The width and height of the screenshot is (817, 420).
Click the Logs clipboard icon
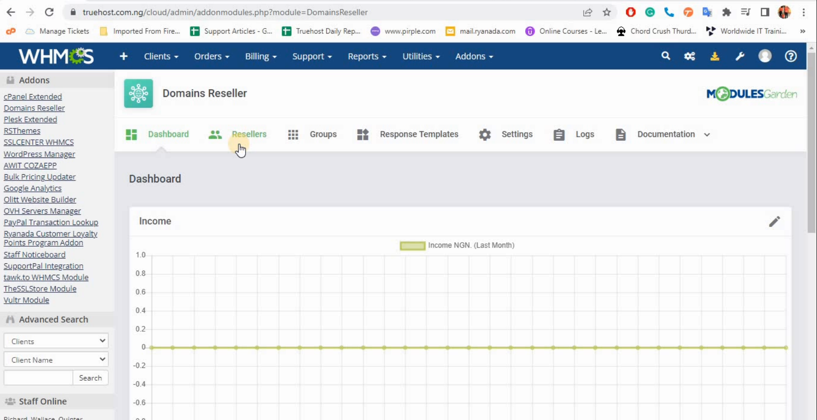pyautogui.click(x=559, y=134)
